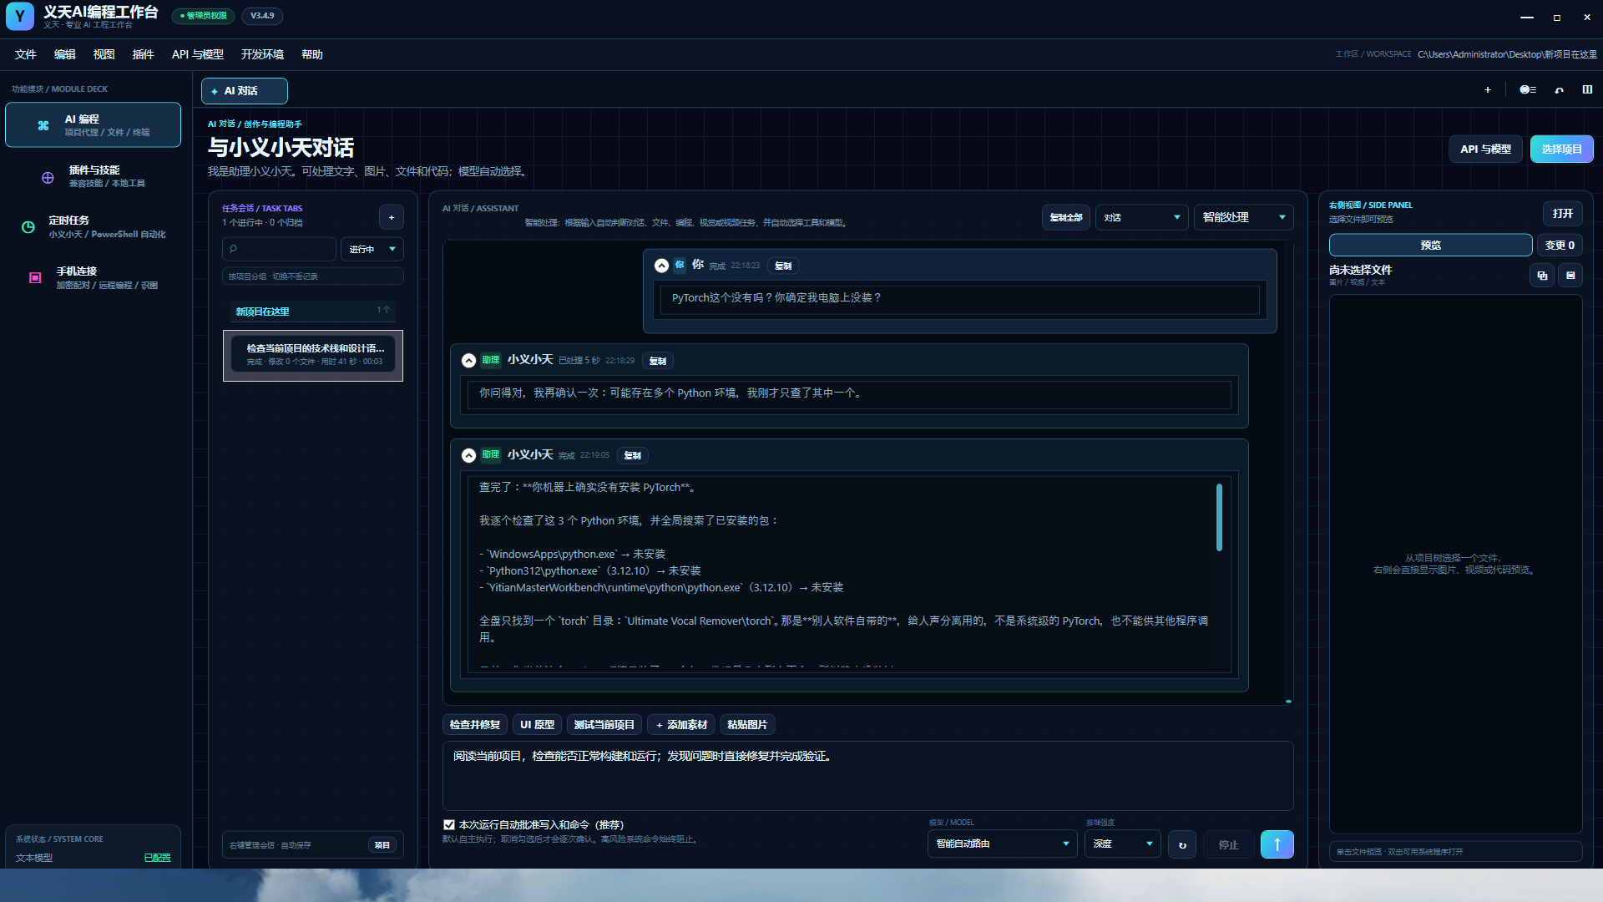
Task: Click the copy icon in side panel
Action: tap(1542, 276)
